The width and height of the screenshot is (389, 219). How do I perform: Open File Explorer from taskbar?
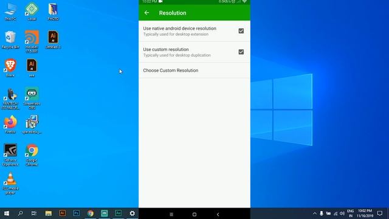(49, 214)
